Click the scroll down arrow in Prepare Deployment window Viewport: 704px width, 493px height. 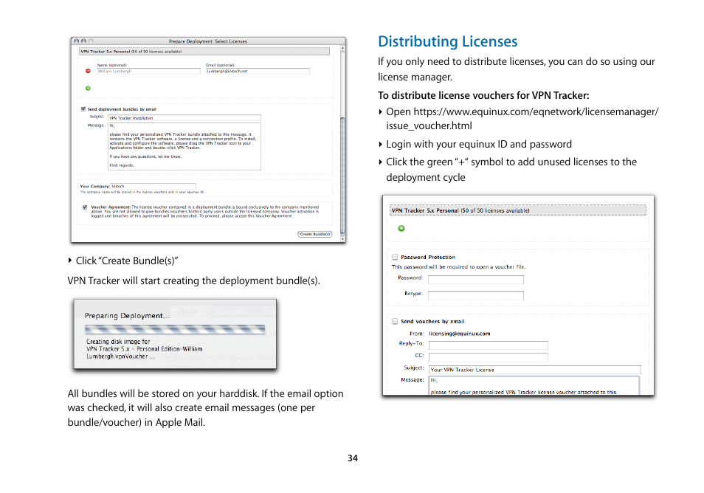pyautogui.click(x=342, y=238)
